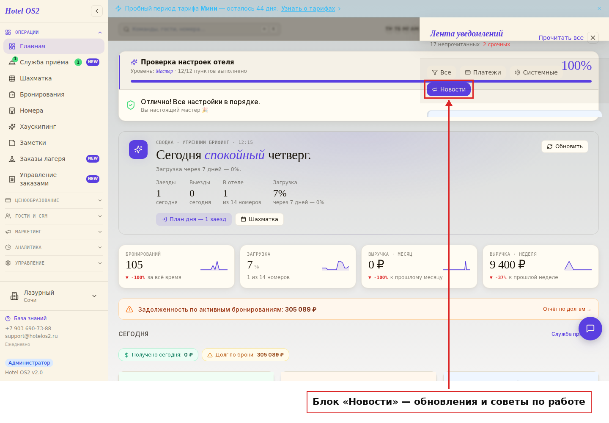Click the Получено сегодня: 0 ₽ chip
Screen dimensions: 609x423
[158, 355]
